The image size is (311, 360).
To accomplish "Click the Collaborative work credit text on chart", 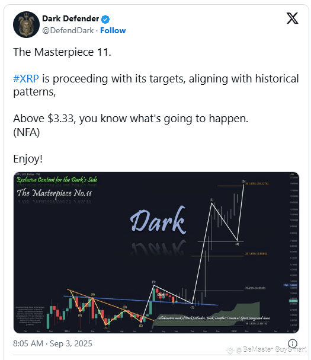I will coord(213,318).
